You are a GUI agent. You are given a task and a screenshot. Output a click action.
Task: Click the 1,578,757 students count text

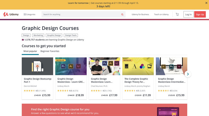coord(35,40)
